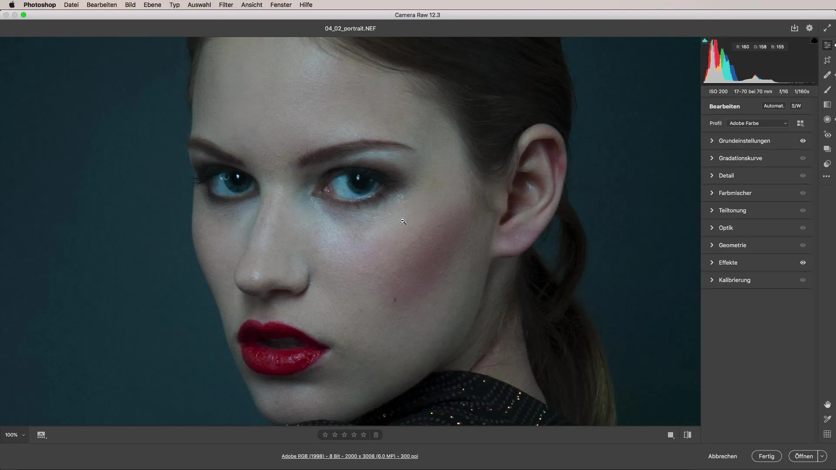Select the Color Sampler eyedropper tool
Viewport: 836px width, 470px height.
(x=827, y=419)
